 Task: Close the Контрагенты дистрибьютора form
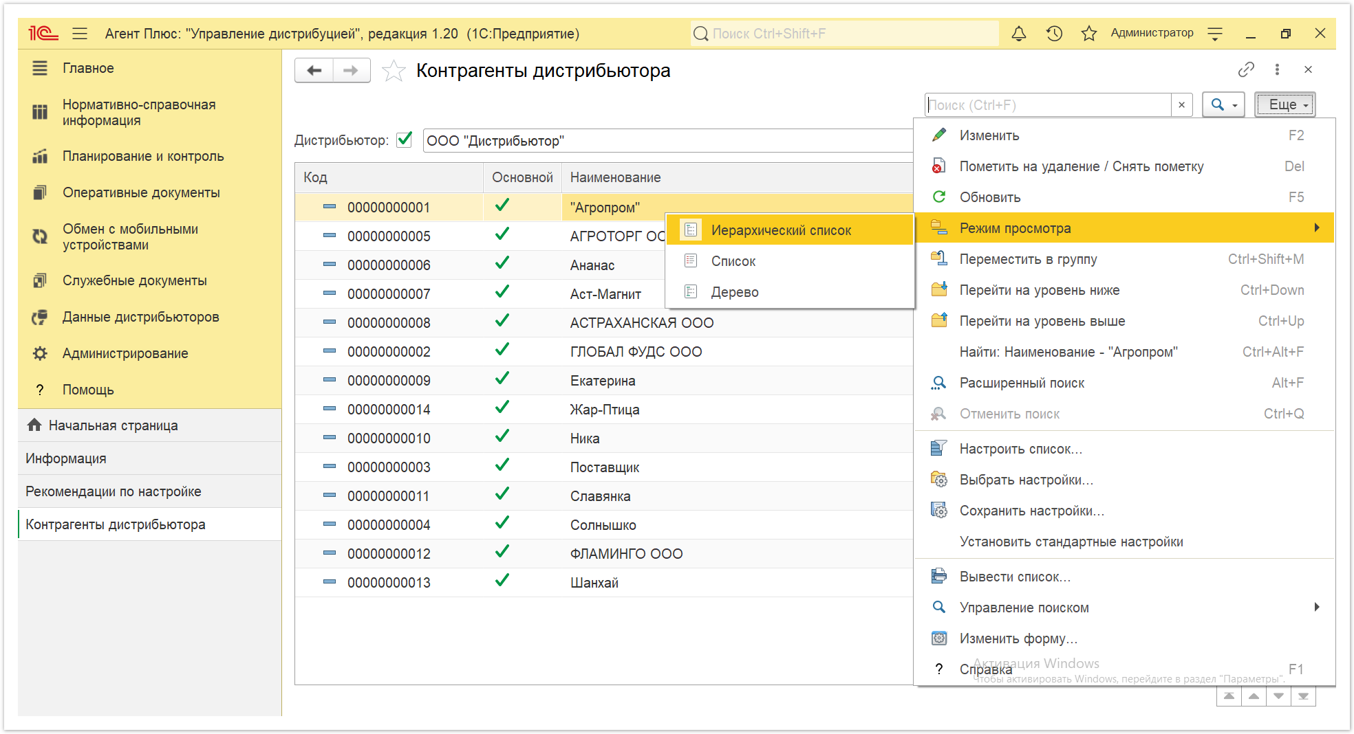click(x=1308, y=69)
